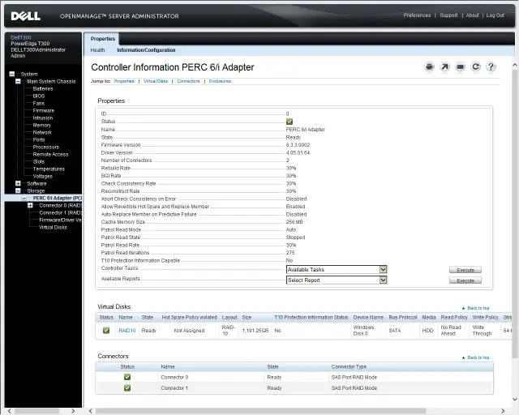
Task: Open the Available Tasks dropdown
Action: (x=337, y=269)
